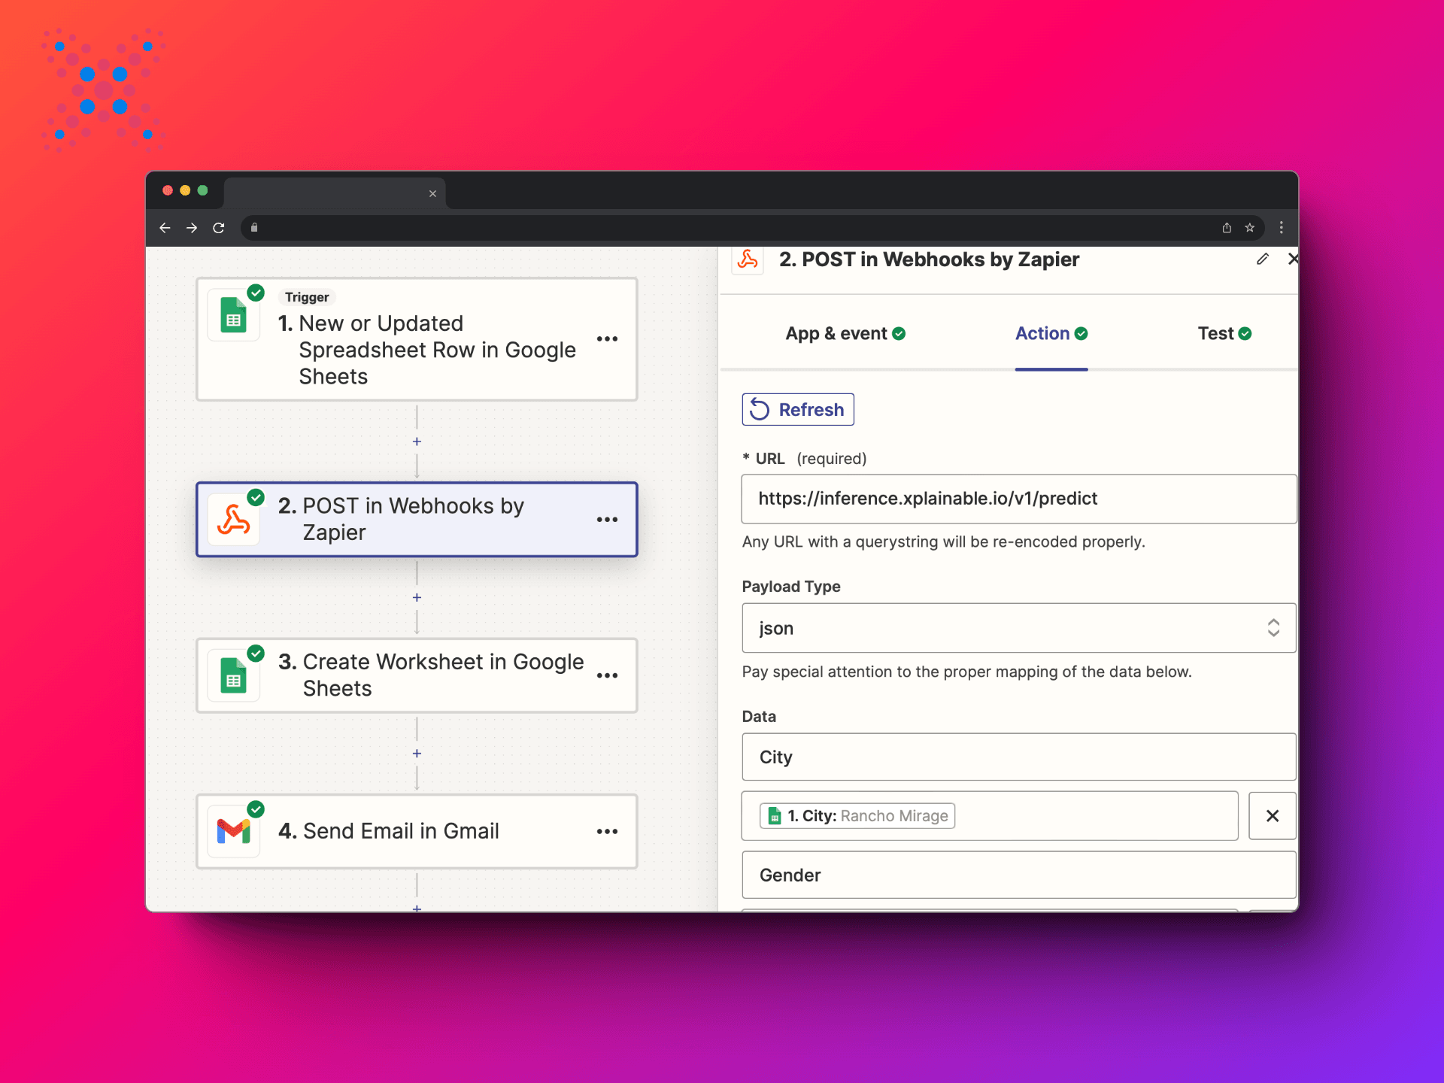Open options menu for Create Worksheet step
Screen dimensions: 1444x1083
tap(608, 675)
